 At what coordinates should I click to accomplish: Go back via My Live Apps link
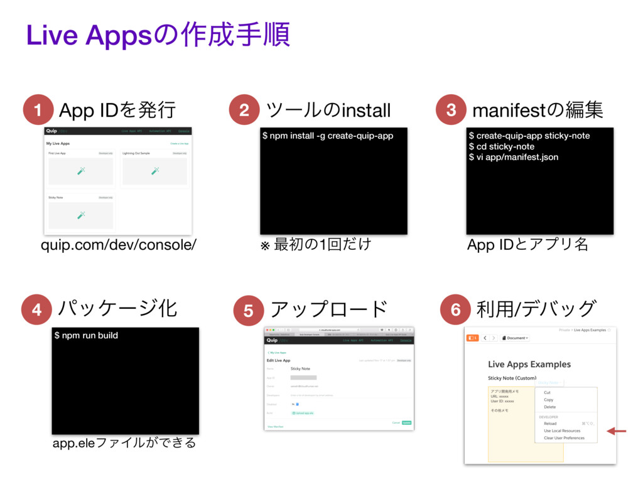click(277, 353)
